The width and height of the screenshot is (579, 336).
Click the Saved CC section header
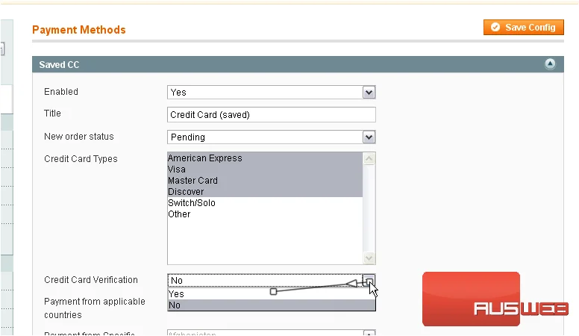(298, 64)
